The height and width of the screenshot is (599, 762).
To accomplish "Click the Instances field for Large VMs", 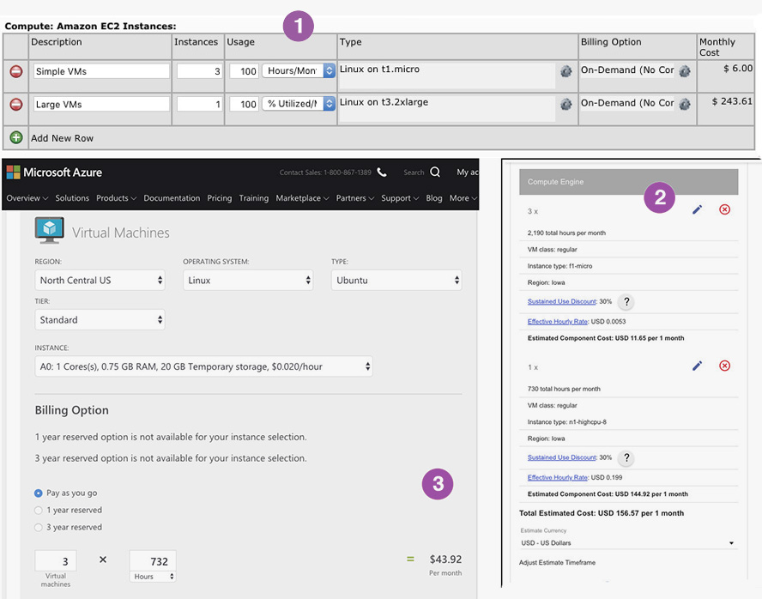I will (x=199, y=104).
